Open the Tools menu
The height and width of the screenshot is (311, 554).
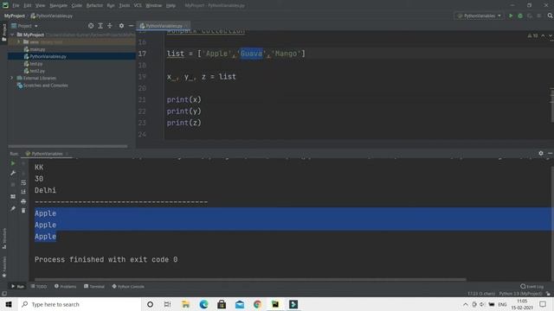pos(125,6)
